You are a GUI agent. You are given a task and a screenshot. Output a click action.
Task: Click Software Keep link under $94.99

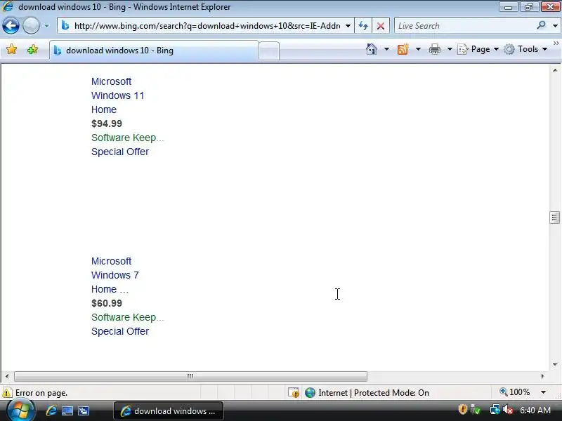click(x=127, y=138)
